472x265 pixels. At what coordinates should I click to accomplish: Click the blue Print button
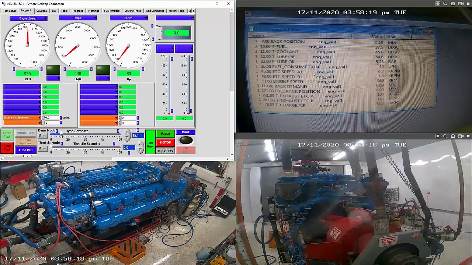click(x=185, y=132)
